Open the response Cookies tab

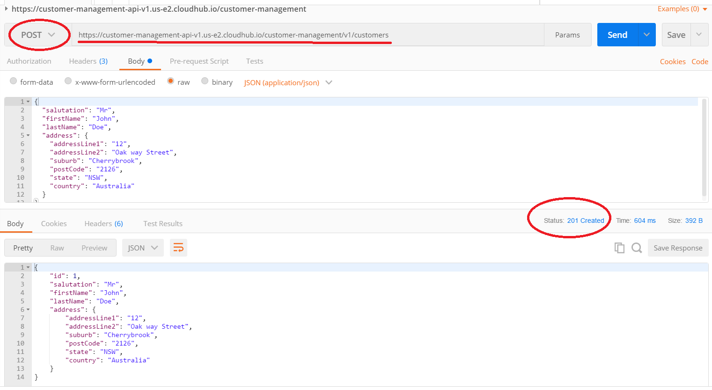click(x=54, y=224)
